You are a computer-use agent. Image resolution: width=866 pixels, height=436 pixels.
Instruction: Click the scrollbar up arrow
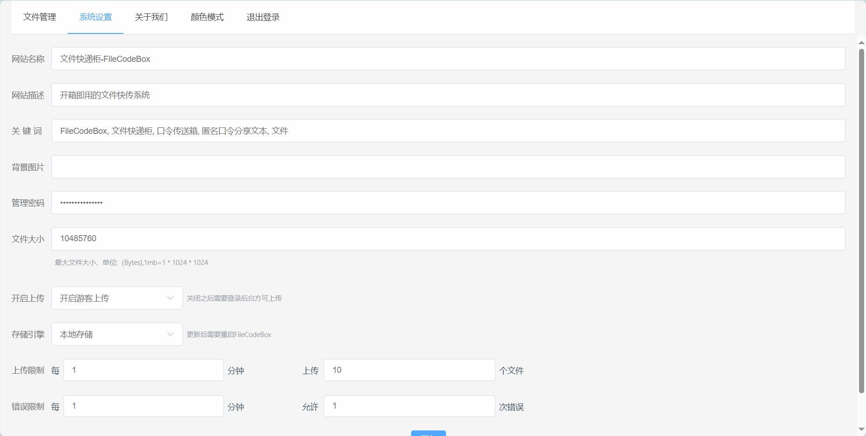[861, 42]
